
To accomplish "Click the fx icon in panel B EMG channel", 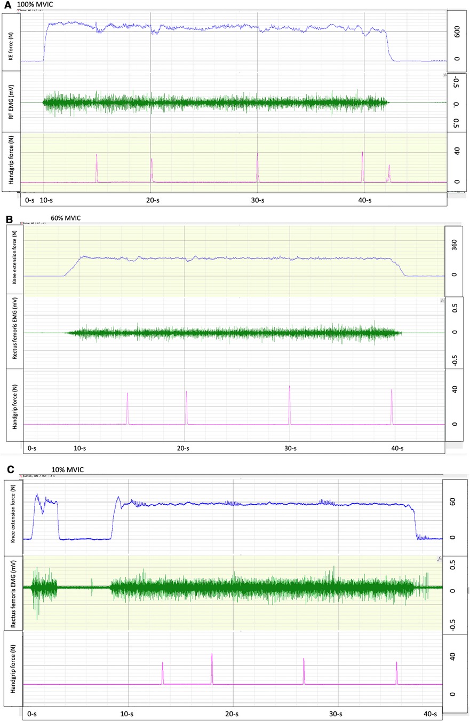I will tap(442, 300).
